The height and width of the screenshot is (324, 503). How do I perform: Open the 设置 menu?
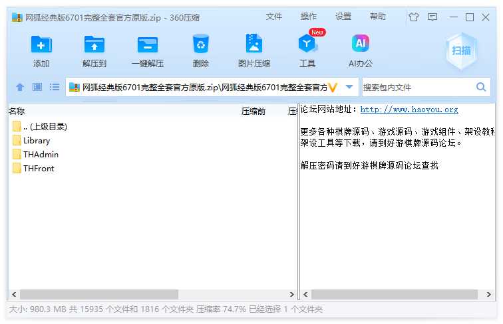coord(343,17)
